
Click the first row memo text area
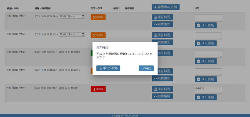(x=208, y=18)
